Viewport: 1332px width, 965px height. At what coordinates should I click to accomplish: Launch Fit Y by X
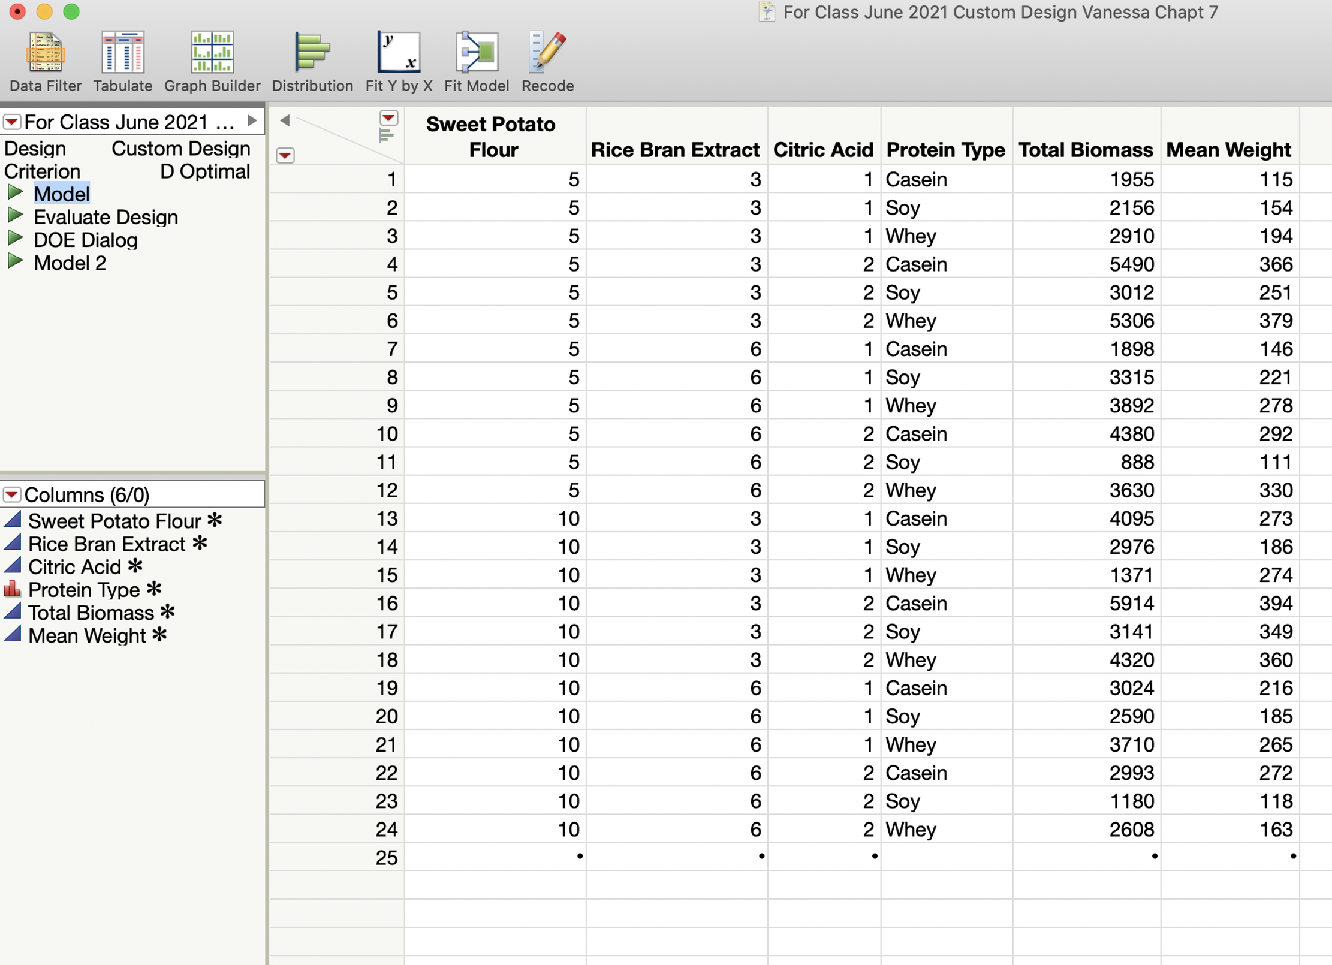(x=399, y=62)
